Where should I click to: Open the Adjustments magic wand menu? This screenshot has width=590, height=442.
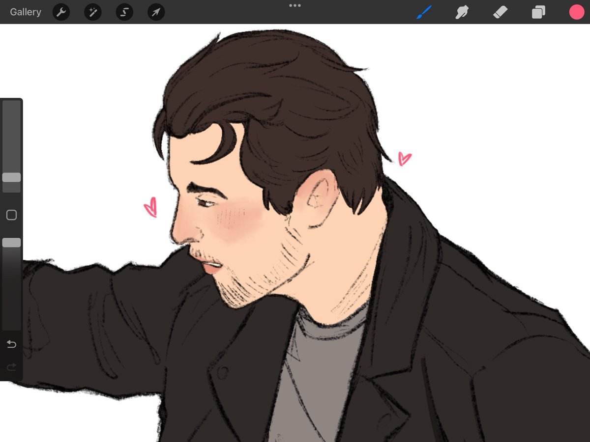tap(92, 12)
